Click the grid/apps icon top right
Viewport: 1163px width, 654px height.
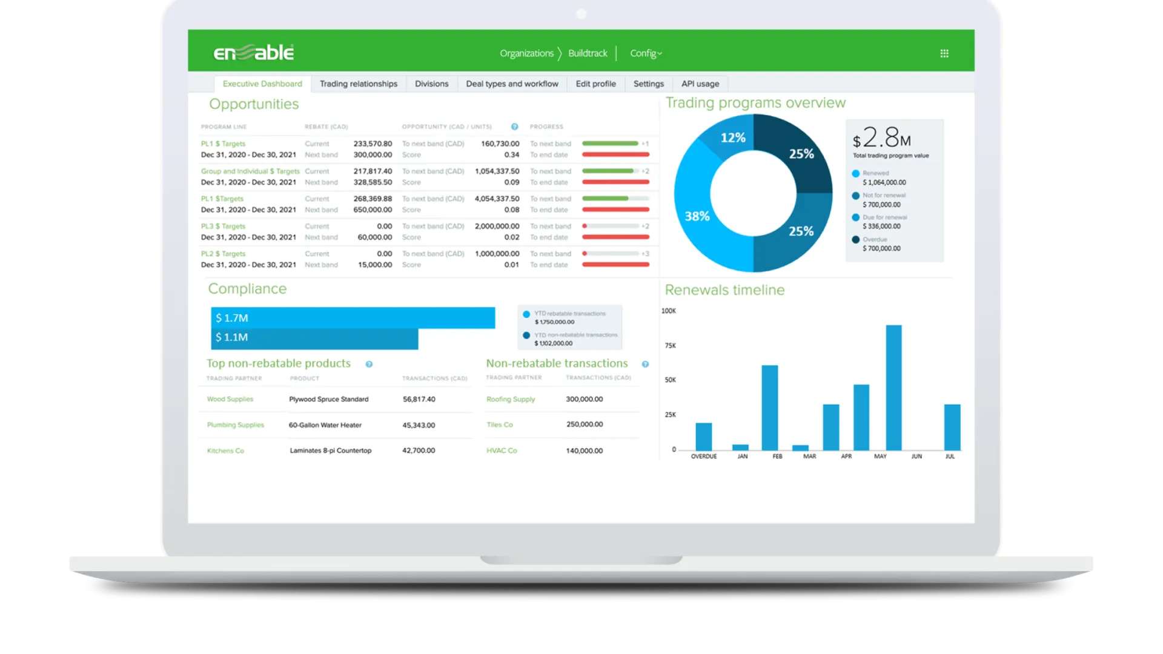click(944, 53)
